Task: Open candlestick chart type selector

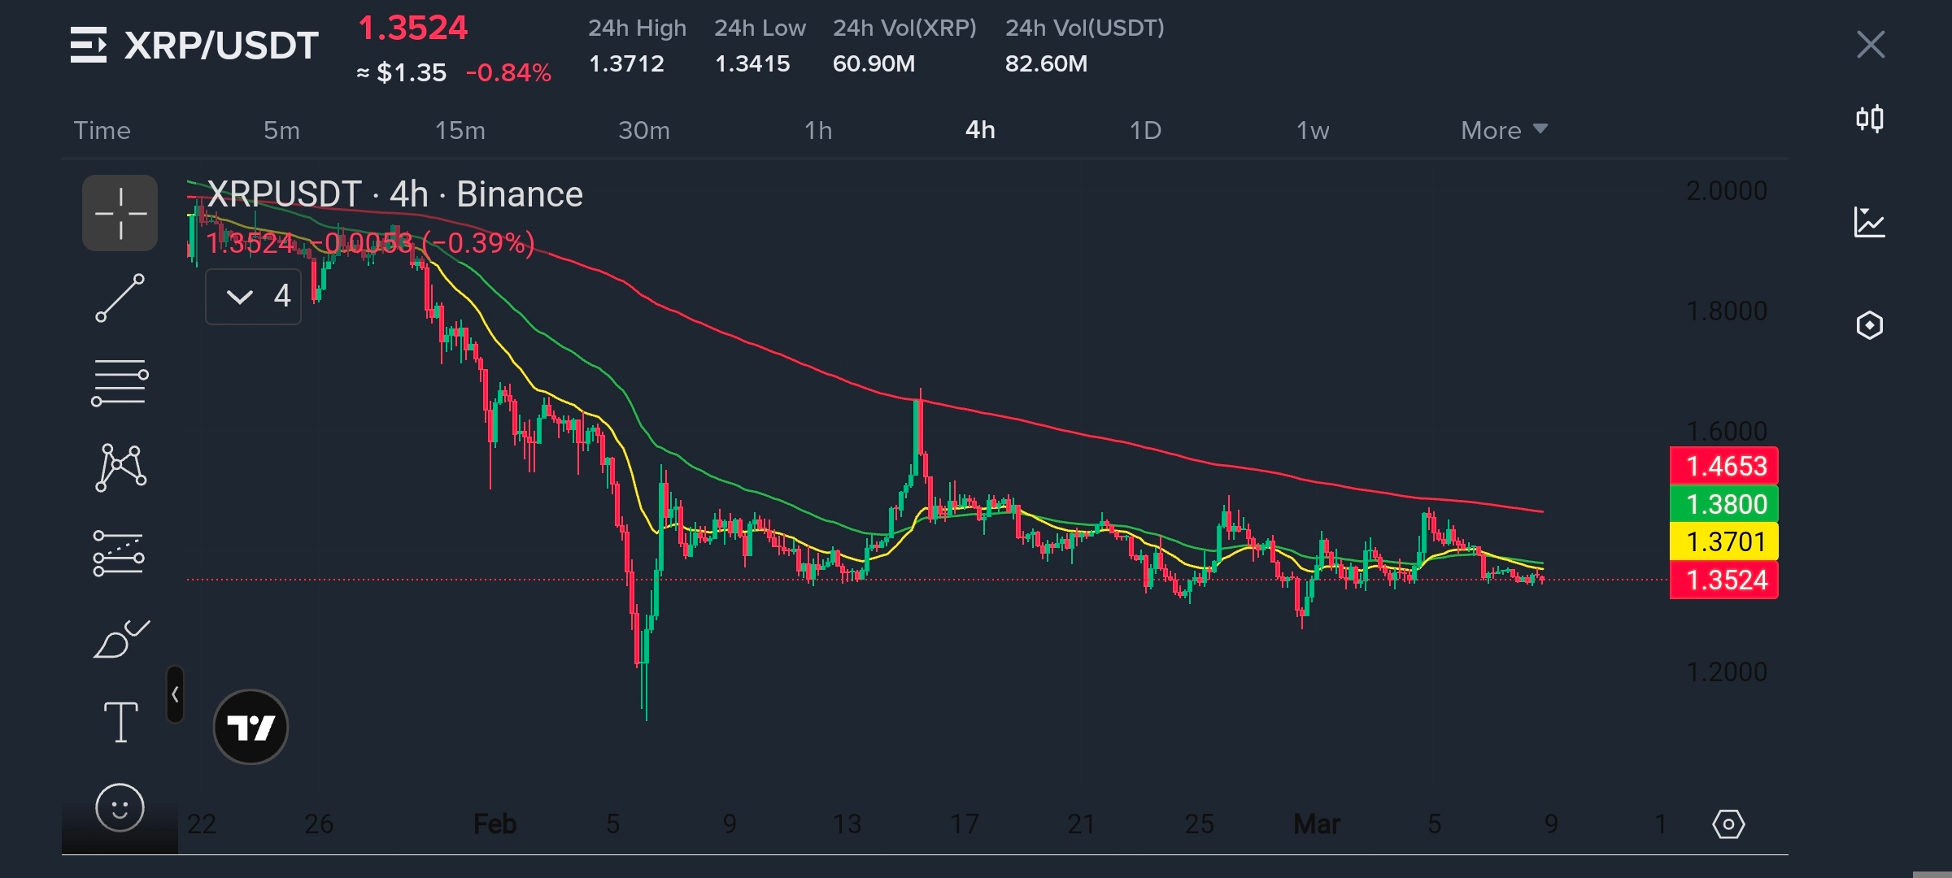Action: coord(1869,120)
